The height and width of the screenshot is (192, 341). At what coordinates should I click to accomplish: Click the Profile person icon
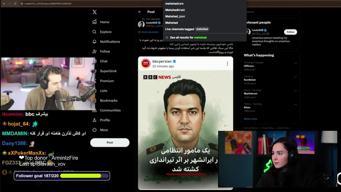pyautogui.click(x=95, y=120)
